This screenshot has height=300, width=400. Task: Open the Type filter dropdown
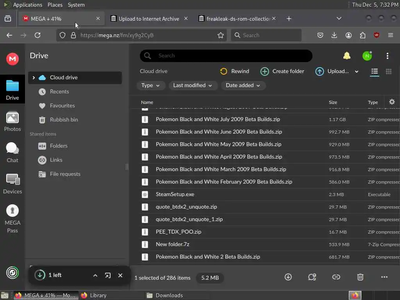(150, 86)
